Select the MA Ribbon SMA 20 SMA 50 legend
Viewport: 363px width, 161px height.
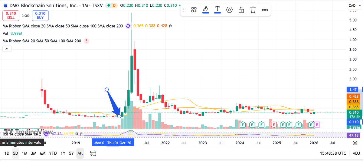tap(42, 41)
